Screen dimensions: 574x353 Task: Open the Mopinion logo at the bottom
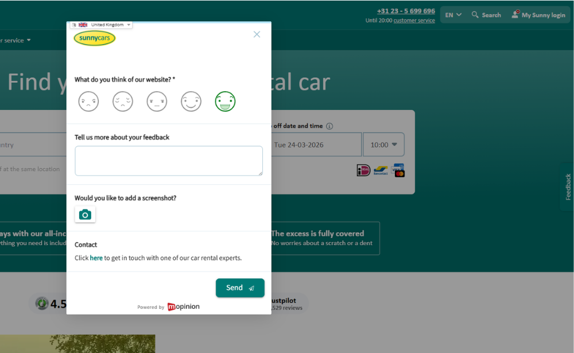click(x=183, y=307)
